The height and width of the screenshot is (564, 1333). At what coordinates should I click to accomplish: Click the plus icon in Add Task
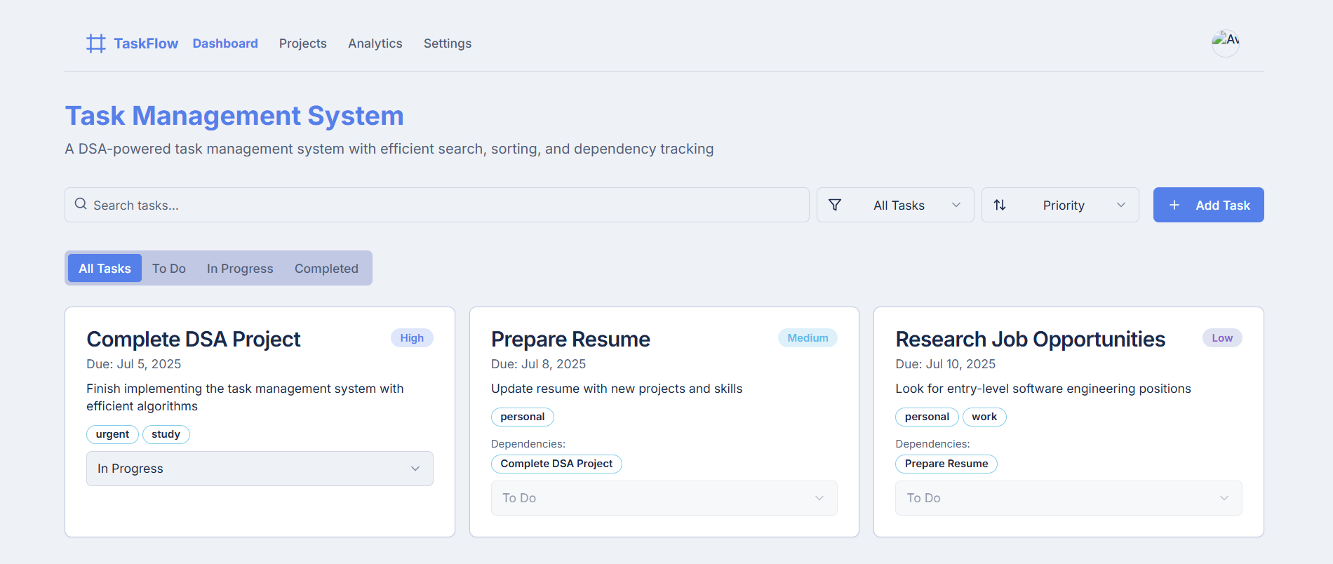(1174, 205)
